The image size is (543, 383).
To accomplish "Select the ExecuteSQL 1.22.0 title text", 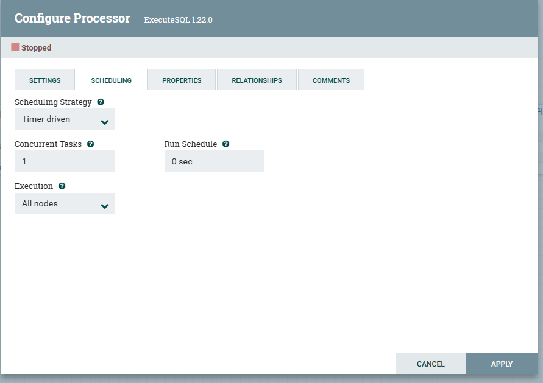I will (178, 19).
